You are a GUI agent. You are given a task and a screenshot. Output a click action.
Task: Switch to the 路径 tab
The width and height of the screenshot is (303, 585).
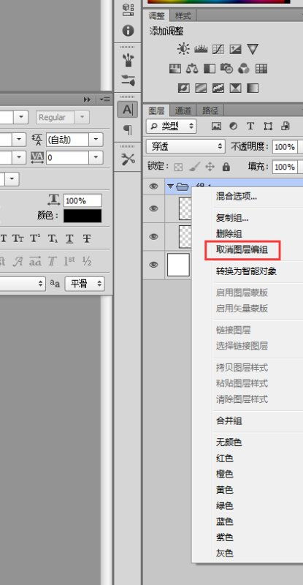point(210,110)
